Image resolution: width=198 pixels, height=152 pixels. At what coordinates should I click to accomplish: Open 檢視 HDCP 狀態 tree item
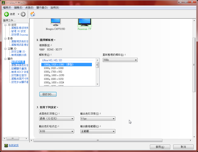tap(20, 72)
